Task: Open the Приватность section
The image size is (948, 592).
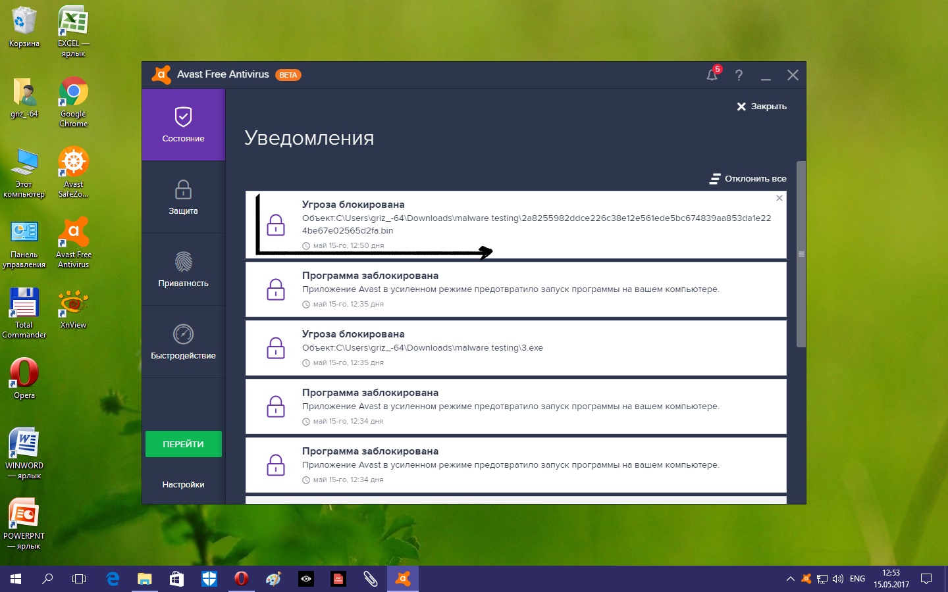Action: [x=183, y=270]
